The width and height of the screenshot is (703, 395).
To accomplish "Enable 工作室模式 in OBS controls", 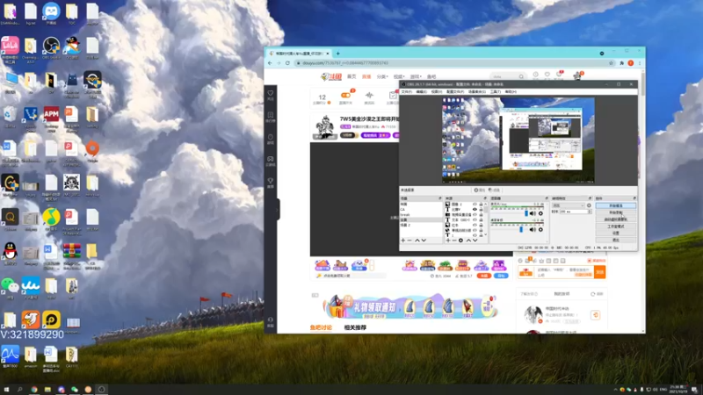I will 616,226.
